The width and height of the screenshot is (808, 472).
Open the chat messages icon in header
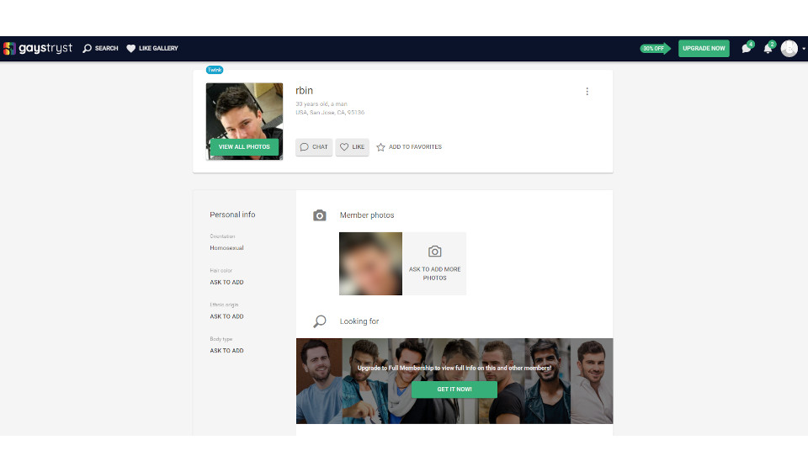point(747,49)
